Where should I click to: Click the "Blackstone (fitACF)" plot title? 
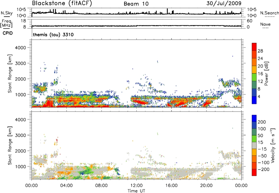click(x=62, y=3)
